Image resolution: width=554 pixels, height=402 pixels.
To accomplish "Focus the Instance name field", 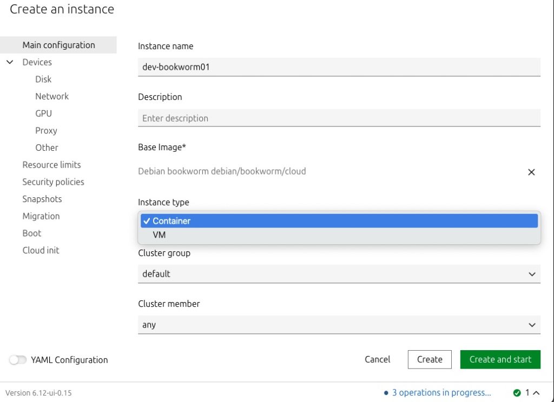I will click(x=339, y=67).
